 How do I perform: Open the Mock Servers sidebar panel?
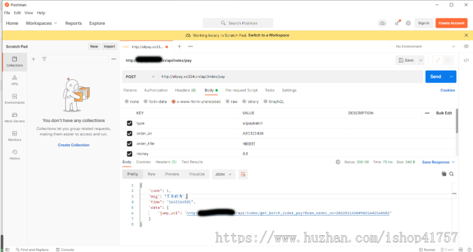(15, 118)
